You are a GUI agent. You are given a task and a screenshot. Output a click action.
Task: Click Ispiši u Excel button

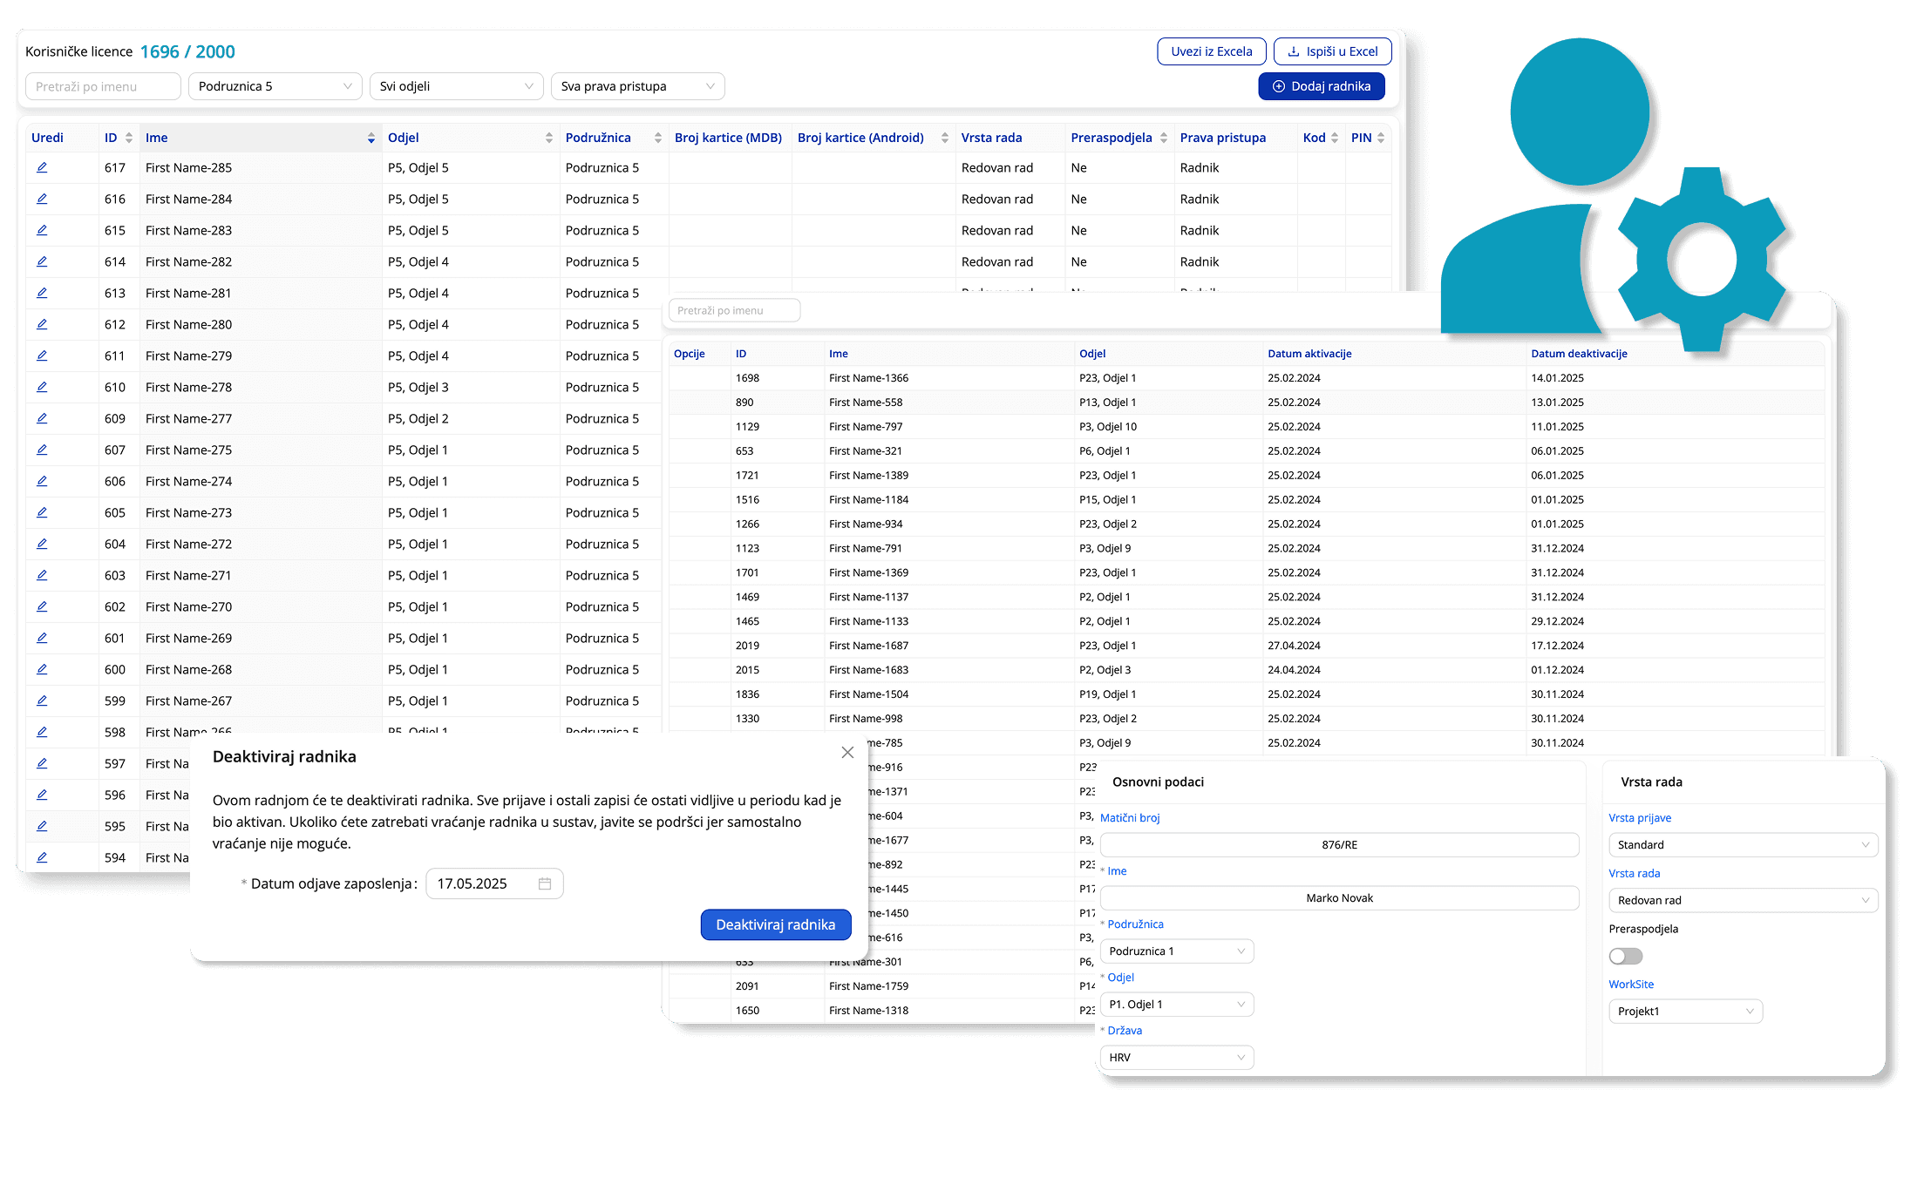[x=1332, y=51]
